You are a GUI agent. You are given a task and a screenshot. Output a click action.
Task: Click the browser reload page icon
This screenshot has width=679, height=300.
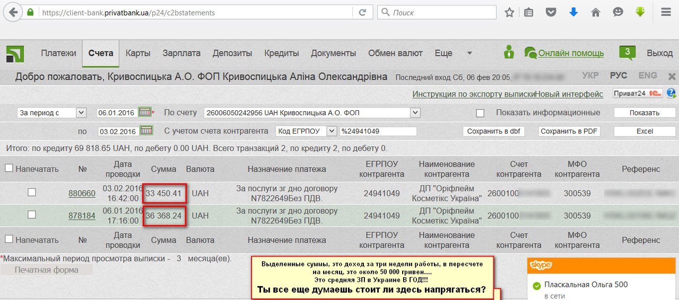point(362,12)
